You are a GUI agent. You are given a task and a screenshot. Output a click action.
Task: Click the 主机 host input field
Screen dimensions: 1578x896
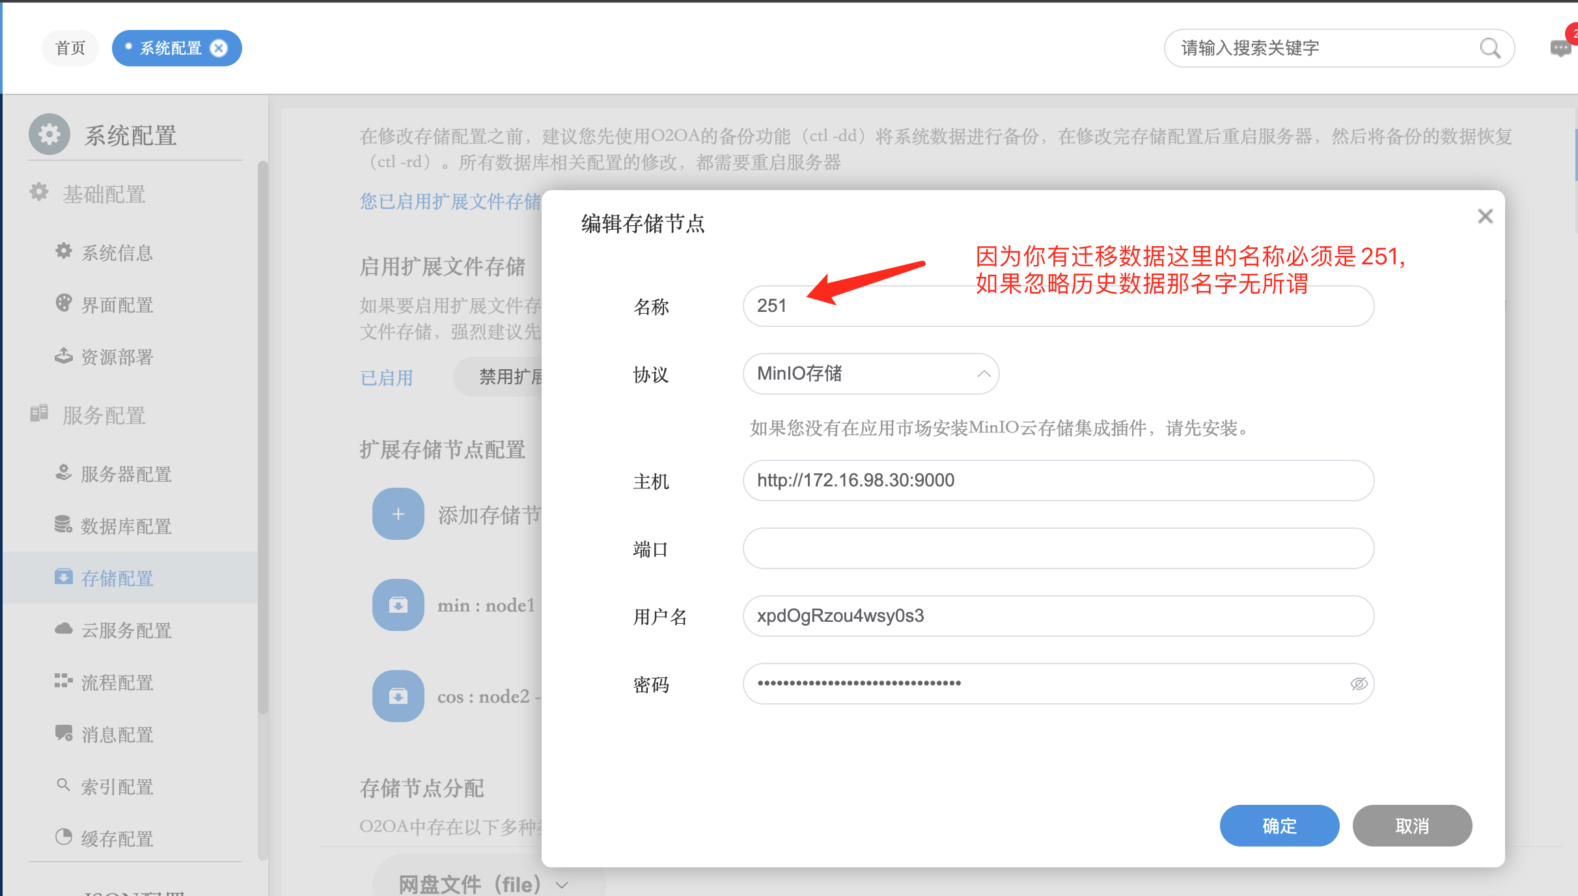(x=1058, y=481)
